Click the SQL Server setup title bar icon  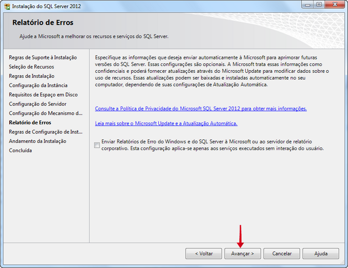click(7, 7)
